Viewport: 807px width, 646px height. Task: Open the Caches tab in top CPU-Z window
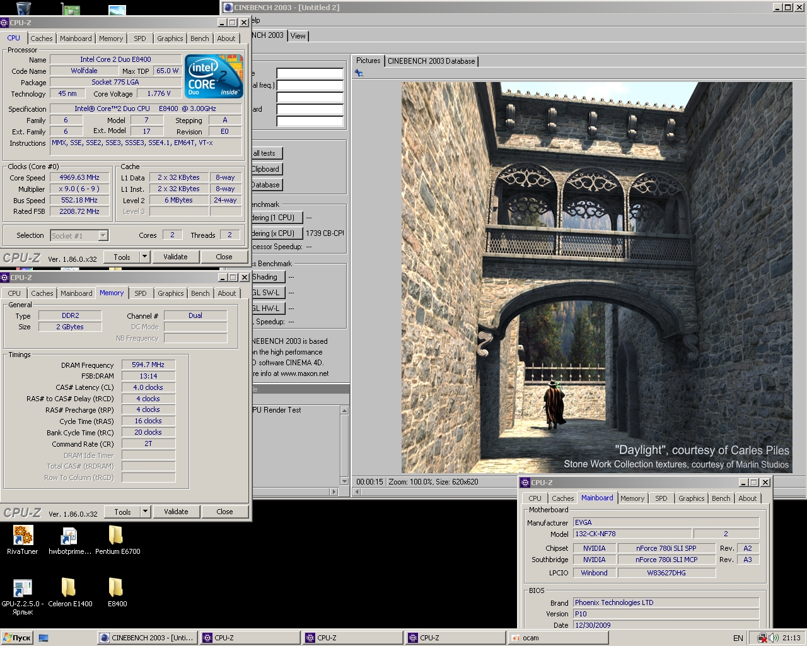(42, 38)
